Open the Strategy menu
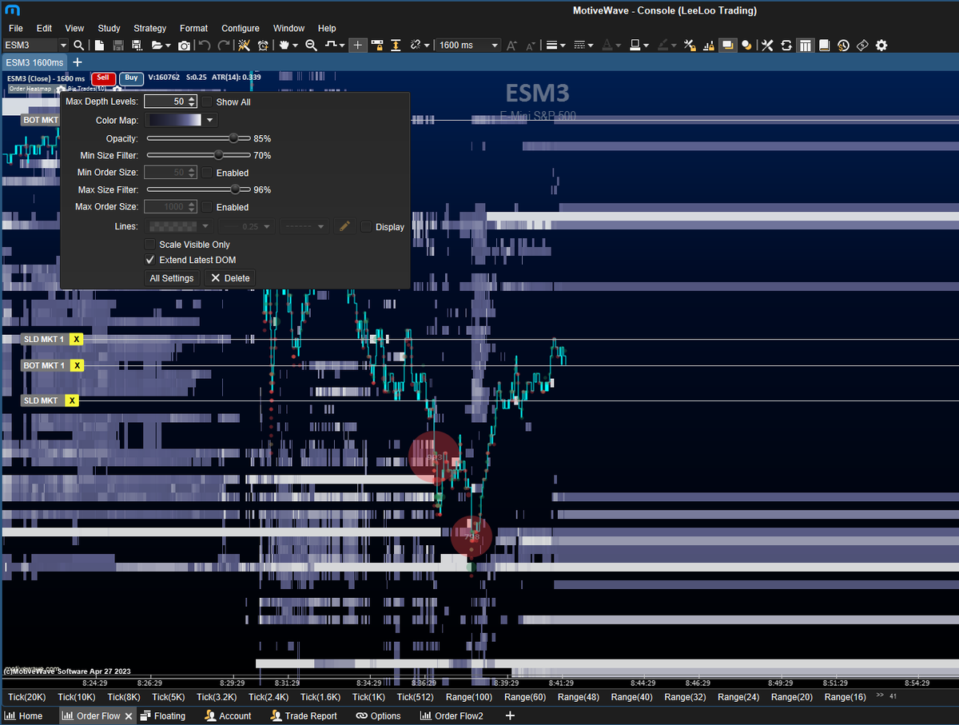 [150, 28]
